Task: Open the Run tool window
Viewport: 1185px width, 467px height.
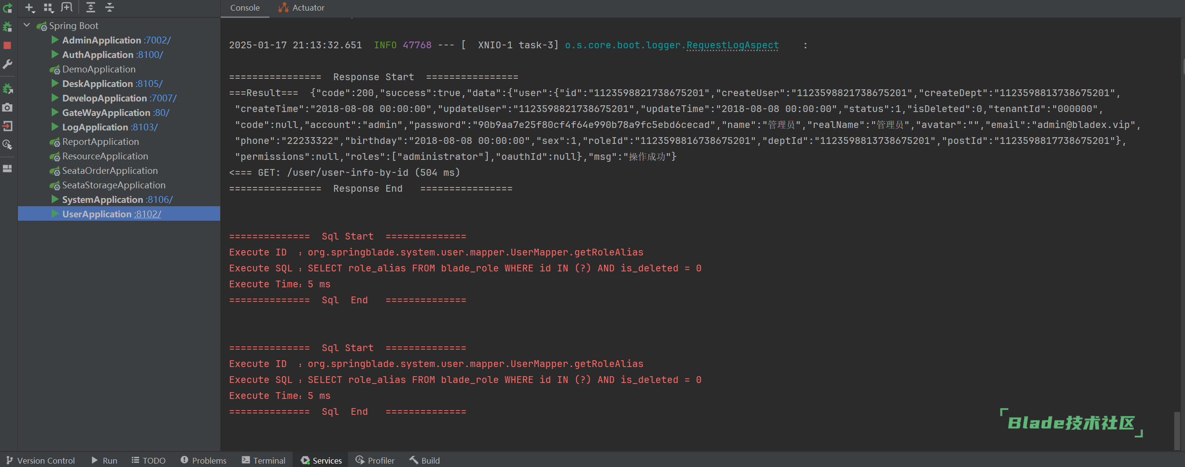Action: click(104, 460)
